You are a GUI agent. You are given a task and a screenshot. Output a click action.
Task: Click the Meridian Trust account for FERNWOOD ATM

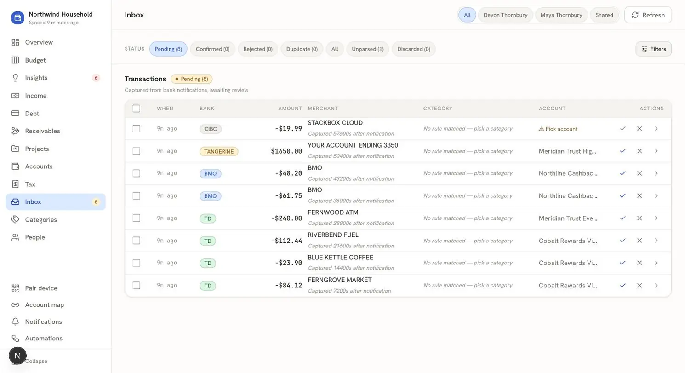(568, 218)
